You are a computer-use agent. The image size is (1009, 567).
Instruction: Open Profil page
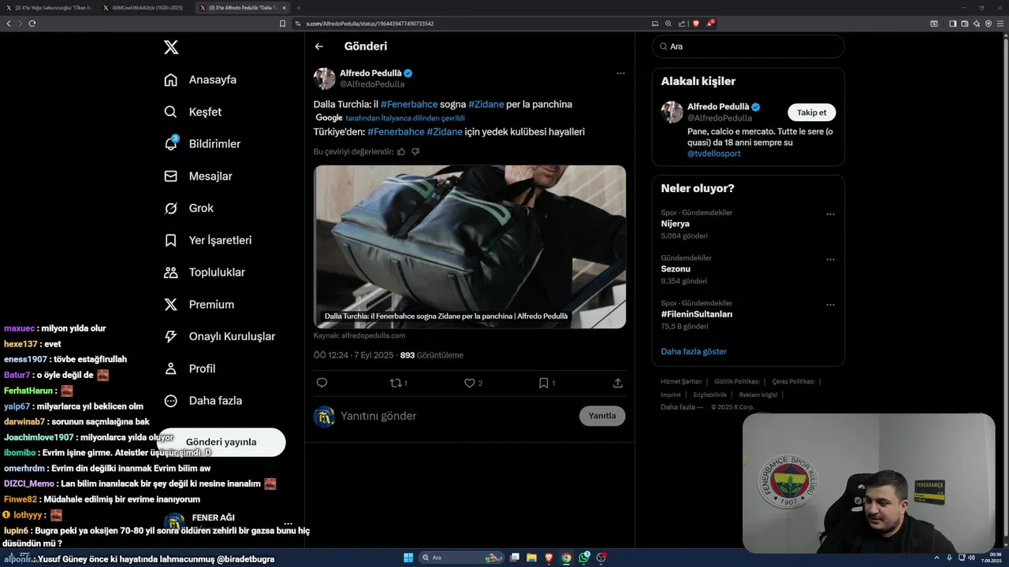click(x=189, y=369)
